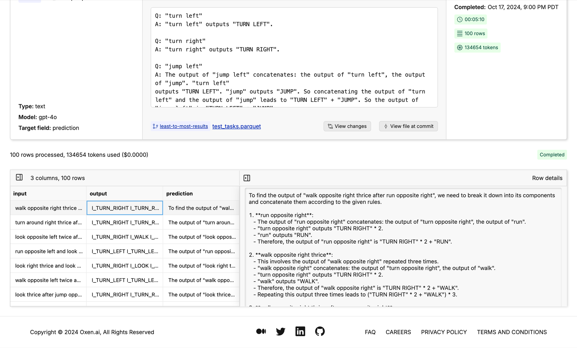The height and width of the screenshot is (348, 577).
Task: Open the least-to-most-results branch link
Action: click(x=184, y=126)
